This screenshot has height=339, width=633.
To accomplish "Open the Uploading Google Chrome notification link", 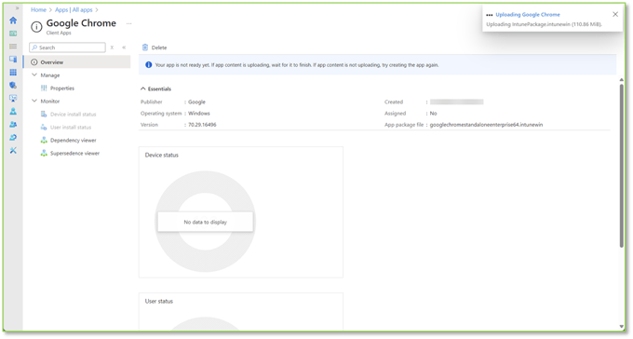I will tap(528, 15).
